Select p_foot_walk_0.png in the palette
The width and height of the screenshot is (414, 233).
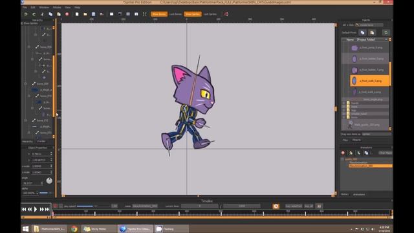coord(369,81)
